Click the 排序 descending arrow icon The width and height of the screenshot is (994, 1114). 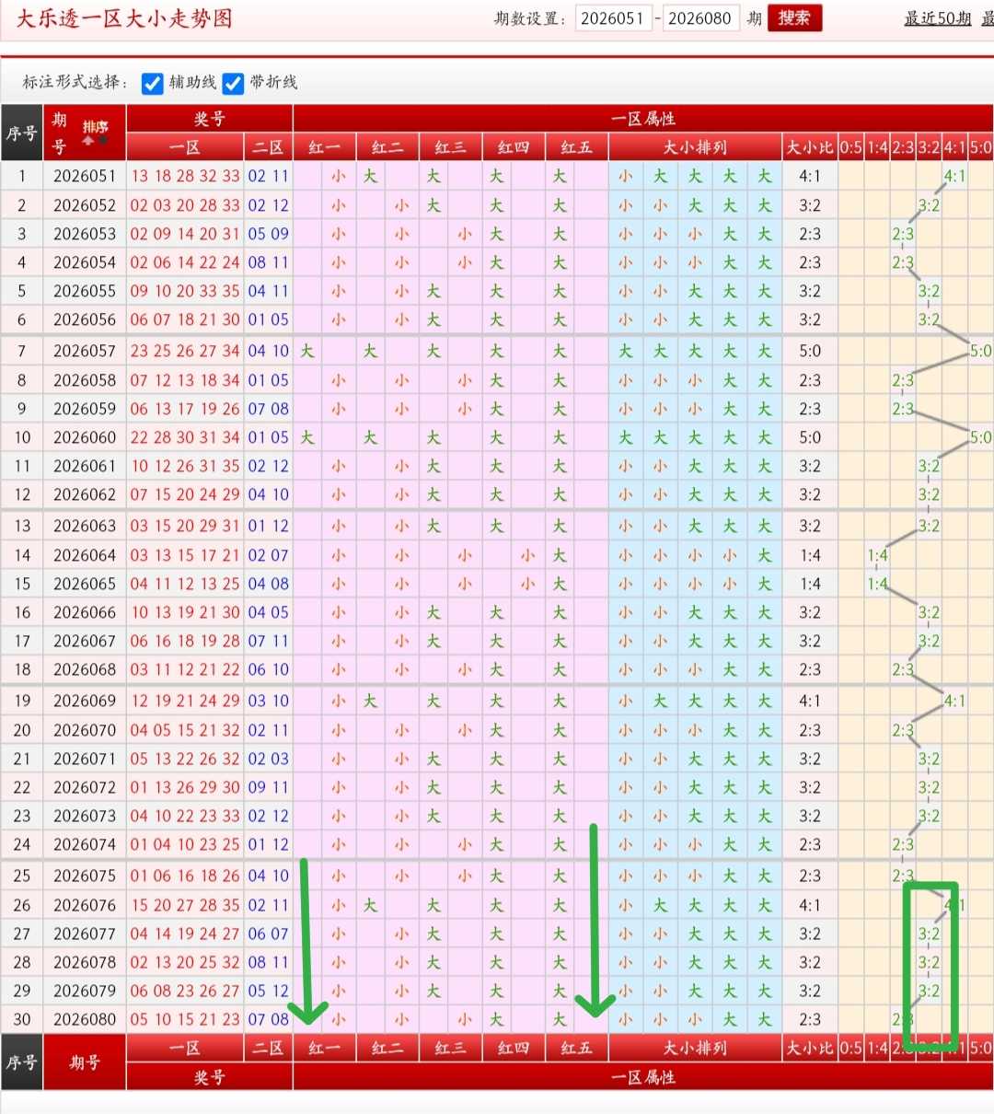click(103, 139)
